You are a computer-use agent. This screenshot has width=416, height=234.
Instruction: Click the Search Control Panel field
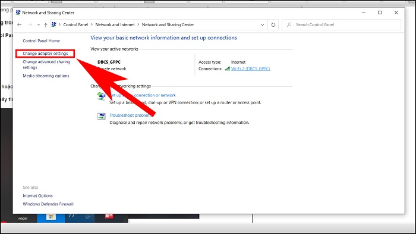(x=342, y=25)
